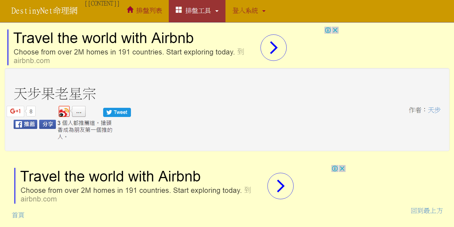Click the grid icon in 排盤工具
The height and width of the screenshot is (227, 454).
point(178,10)
